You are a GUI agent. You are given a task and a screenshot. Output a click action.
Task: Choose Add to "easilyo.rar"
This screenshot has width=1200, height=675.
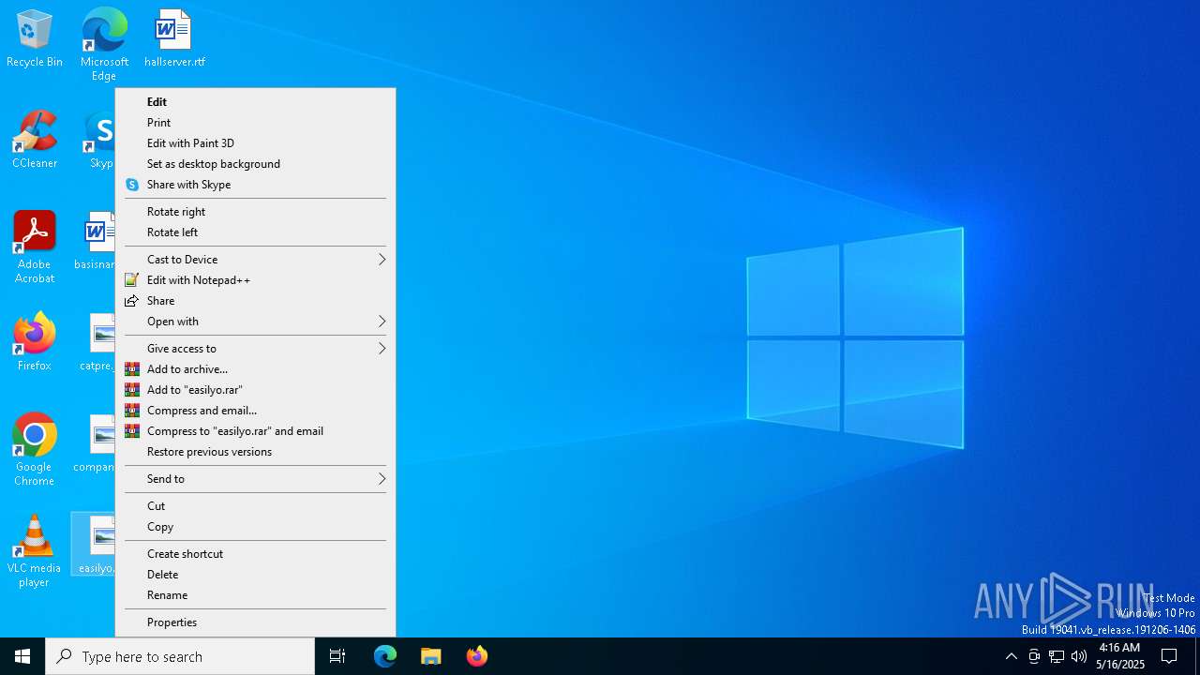coord(255,390)
